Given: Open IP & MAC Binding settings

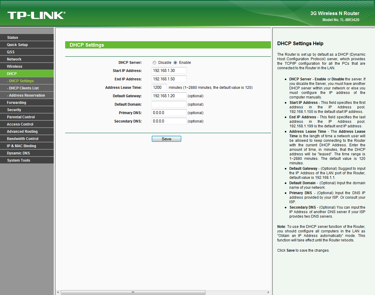Looking at the screenshot, I should coord(27,146).
